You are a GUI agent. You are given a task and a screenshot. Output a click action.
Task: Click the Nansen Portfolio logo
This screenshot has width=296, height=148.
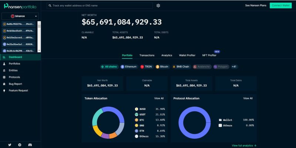(20, 7)
